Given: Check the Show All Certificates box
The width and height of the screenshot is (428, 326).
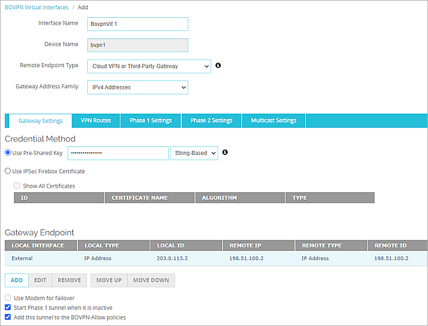Looking at the screenshot, I should [17, 186].
